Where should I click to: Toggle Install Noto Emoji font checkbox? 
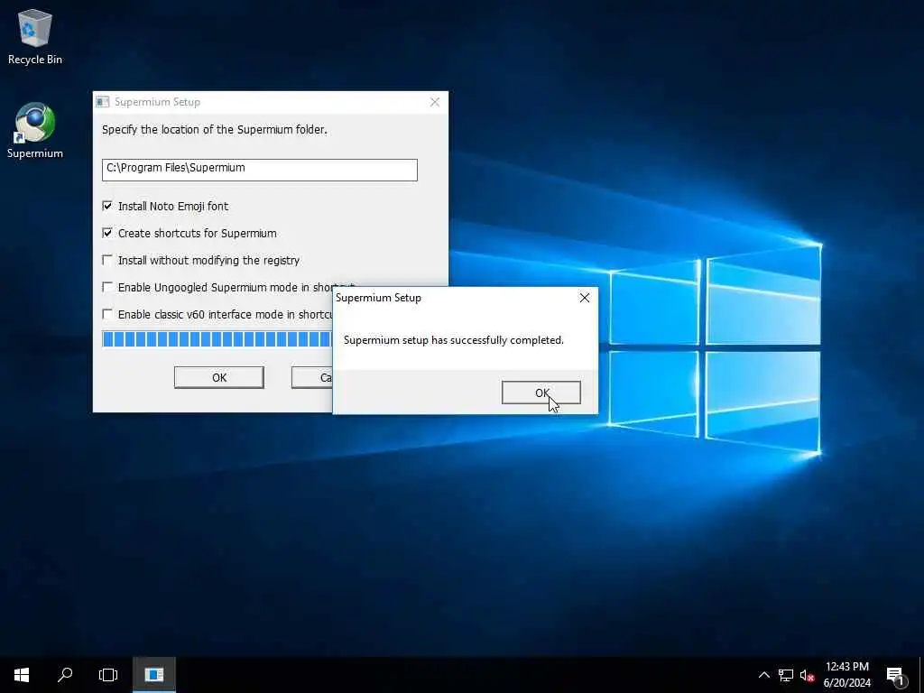[x=107, y=206]
